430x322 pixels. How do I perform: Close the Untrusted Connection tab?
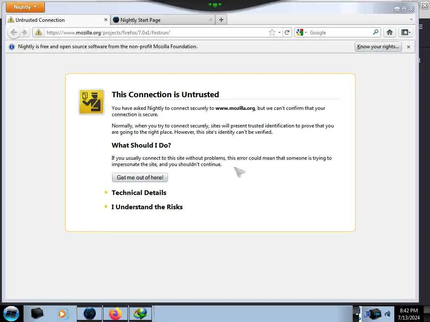pos(105,20)
